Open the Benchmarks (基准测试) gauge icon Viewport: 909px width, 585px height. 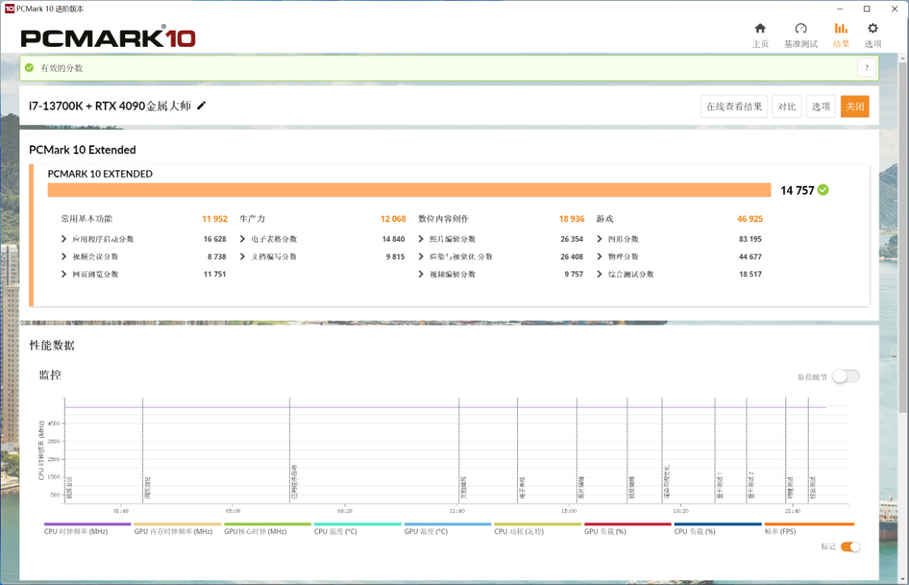[801, 28]
